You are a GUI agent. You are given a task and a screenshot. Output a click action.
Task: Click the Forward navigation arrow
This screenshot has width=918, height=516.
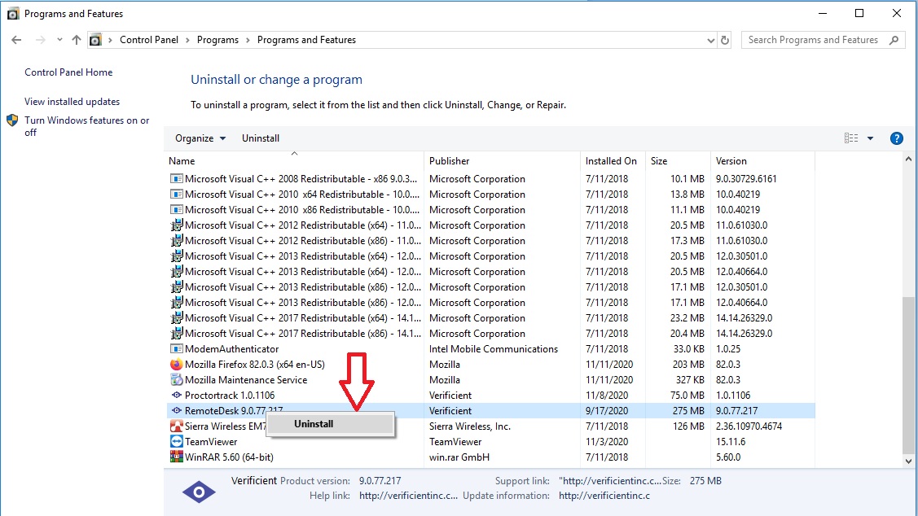point(41,40)
